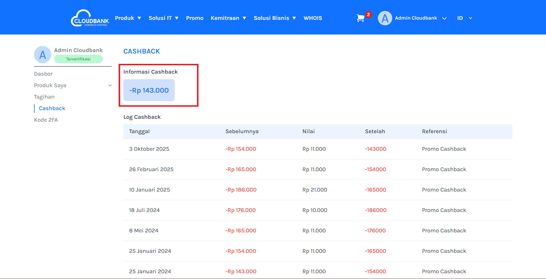Click the Terverifikasi status badge
546x279 pixels.
[78, 59]
